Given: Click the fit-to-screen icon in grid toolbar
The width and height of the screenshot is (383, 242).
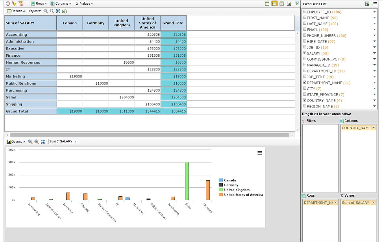Looking at the screenshot, I should coord(58,11).
